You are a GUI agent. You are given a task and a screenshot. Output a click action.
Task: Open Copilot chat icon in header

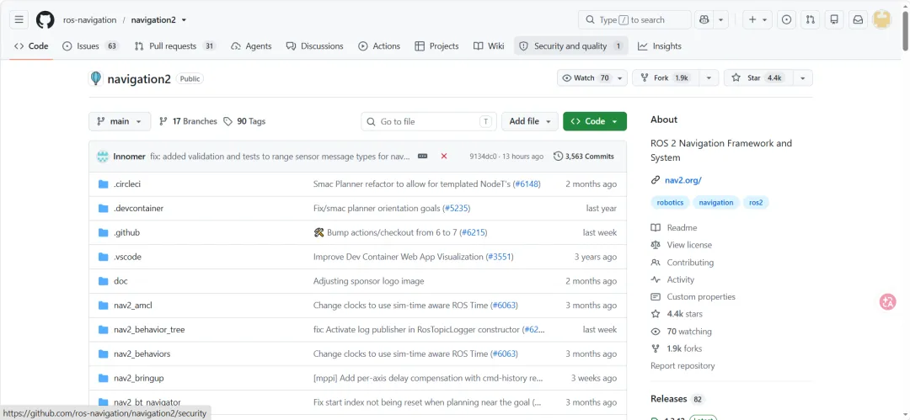click(x=704, y=19)
